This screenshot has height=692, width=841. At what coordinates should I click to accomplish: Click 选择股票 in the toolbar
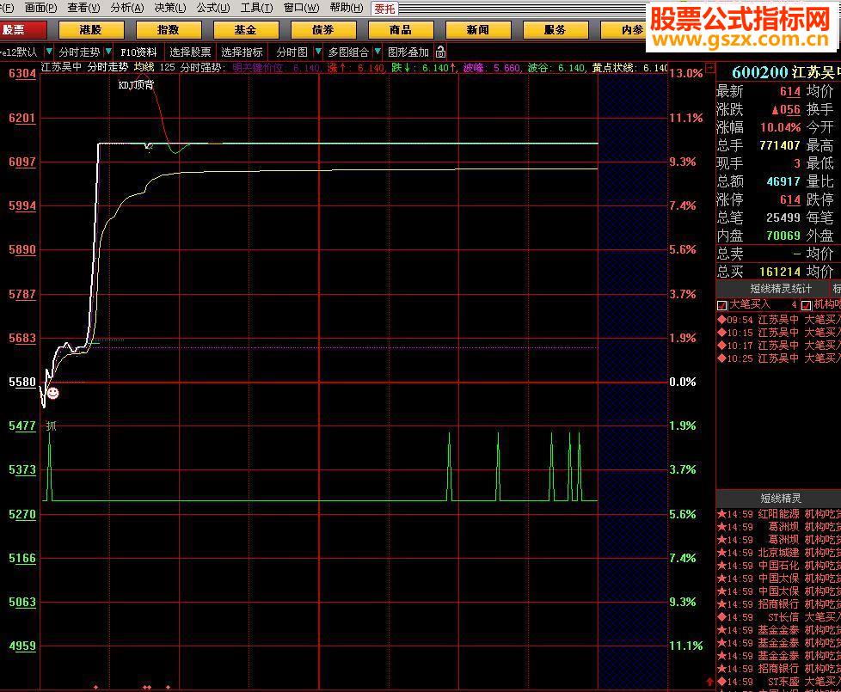190,52
